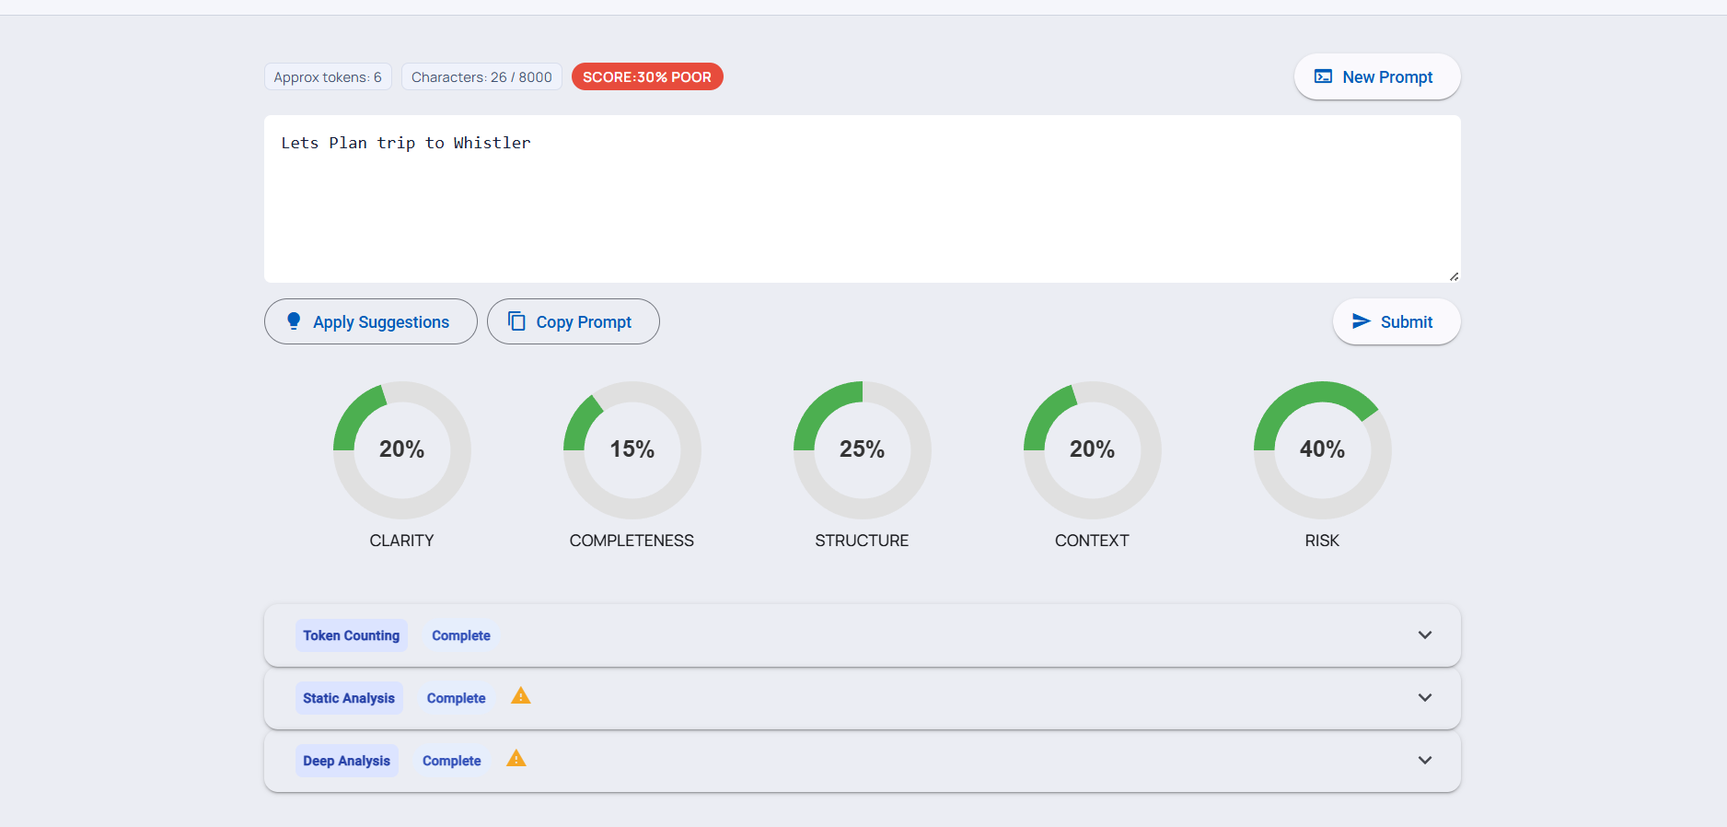Click the CONTEXT label

[x=1092, y=541]
